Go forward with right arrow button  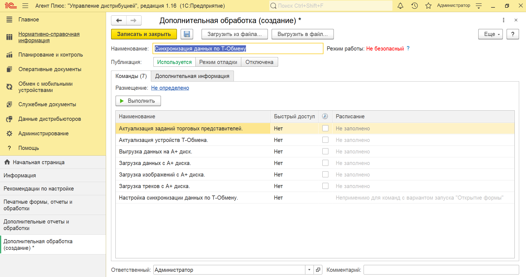point(134,20)
